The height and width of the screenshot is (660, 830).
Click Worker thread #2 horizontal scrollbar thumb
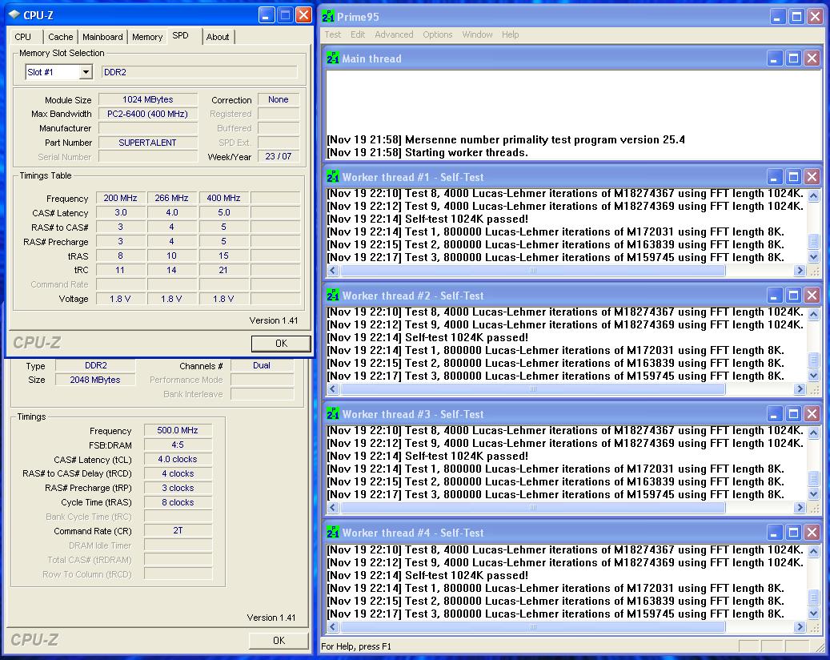[x=532, y=389]
